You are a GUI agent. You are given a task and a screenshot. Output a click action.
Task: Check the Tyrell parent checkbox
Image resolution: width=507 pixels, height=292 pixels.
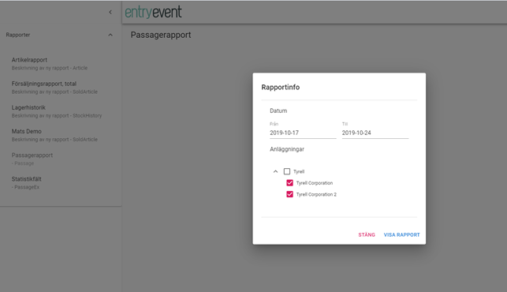tap(287, 171)
